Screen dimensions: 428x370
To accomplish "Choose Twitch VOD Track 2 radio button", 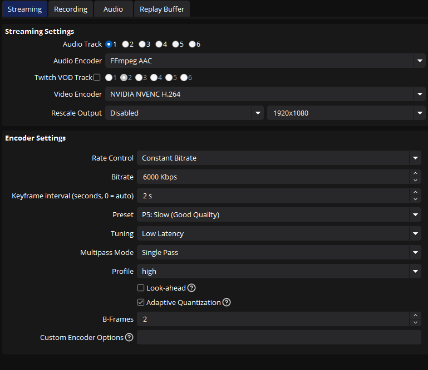I will point(124,78).
